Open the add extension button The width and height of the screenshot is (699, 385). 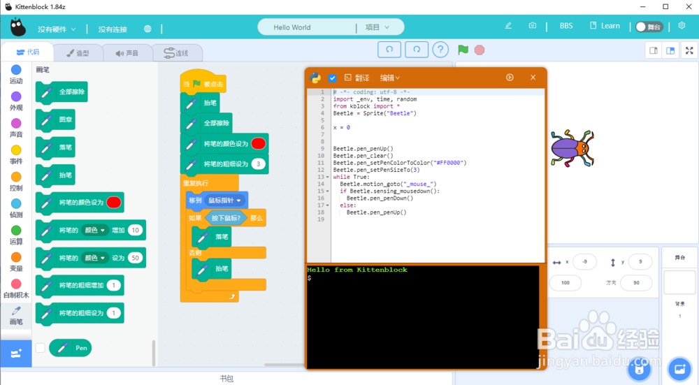click(16, 354)
